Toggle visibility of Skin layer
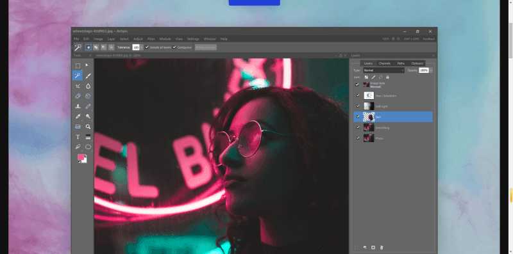Image resolution: width=513 pixels, height=254 pixels. coord(358,117)
